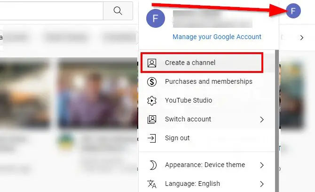Screen dimensions: 315x192
Task: Open Appearance: Device theme option
Action: 206,165
